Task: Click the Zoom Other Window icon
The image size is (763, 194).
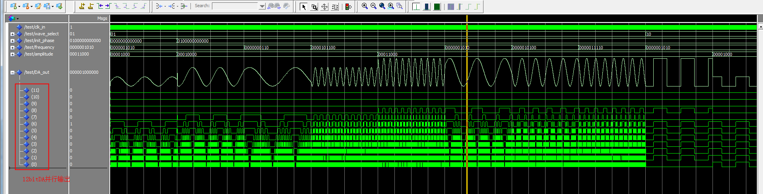Action: (x=400, y=6)
